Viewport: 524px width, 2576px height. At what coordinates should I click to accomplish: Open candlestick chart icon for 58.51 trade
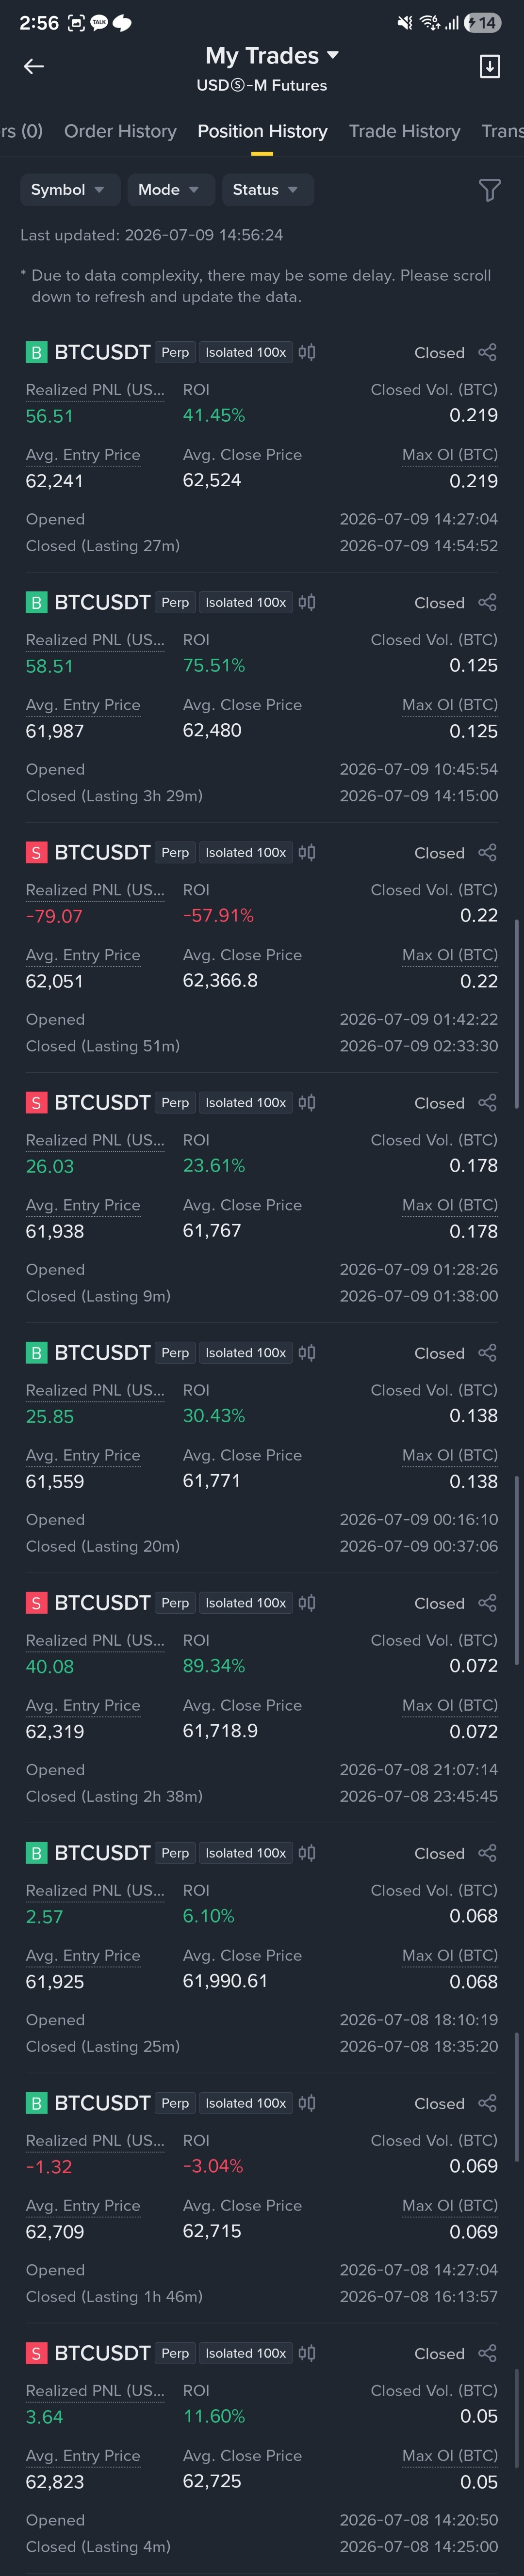[x=307, y=602]
